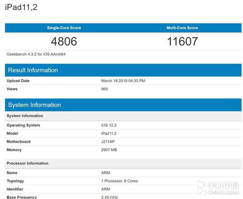Click the Model row value iPad11,2
Viewport: 243px width, 199px height.
[x=109, y=133]
